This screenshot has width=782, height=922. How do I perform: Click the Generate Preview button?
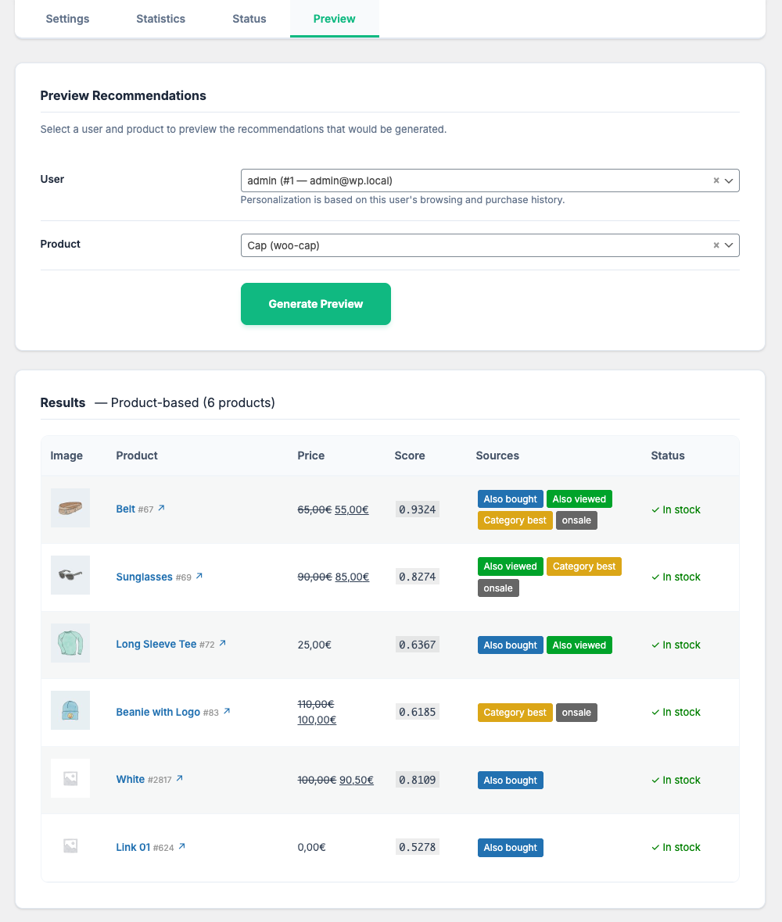pyautogui.click(x=315, y=304)
